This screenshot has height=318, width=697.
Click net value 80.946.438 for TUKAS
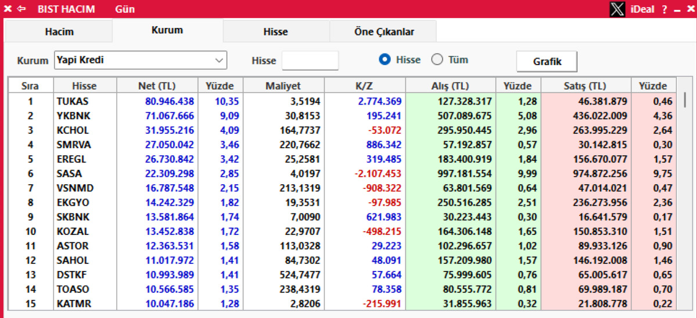tap(170, 101)
